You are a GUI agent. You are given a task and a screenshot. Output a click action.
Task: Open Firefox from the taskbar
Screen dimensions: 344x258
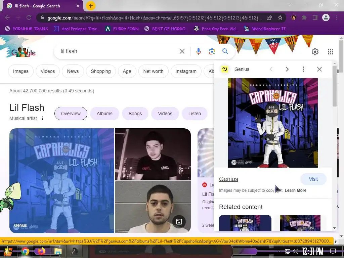41,251
